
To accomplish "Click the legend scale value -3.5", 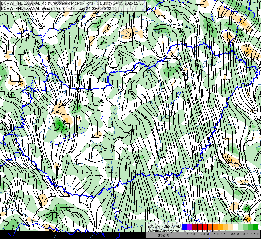I will (202, 234).
